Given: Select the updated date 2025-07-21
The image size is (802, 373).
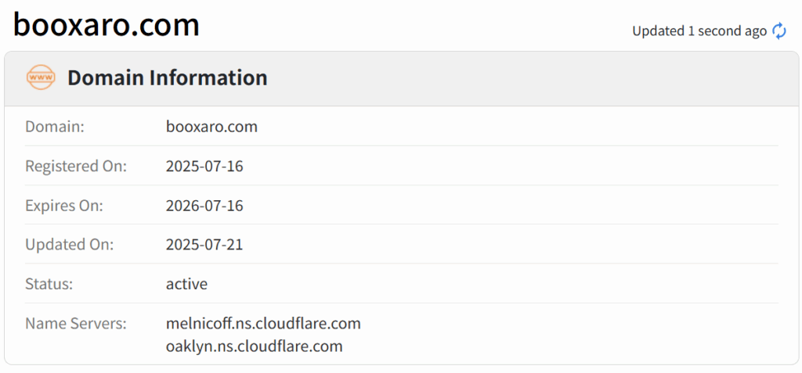Looking at the screenshot, I should [204, 245].
